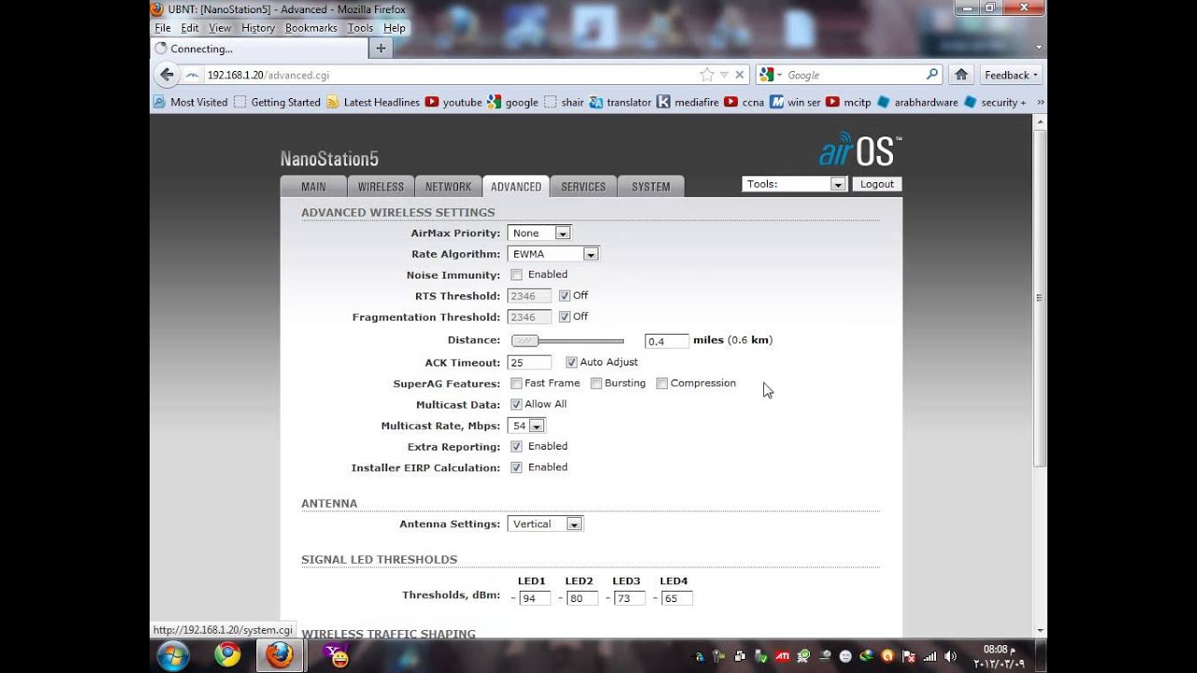Open the youtube bookmark

(454, 102)
